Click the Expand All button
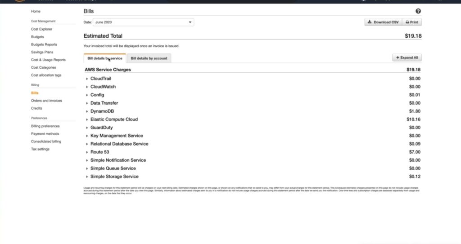461x244 pixels. [407, 58]
